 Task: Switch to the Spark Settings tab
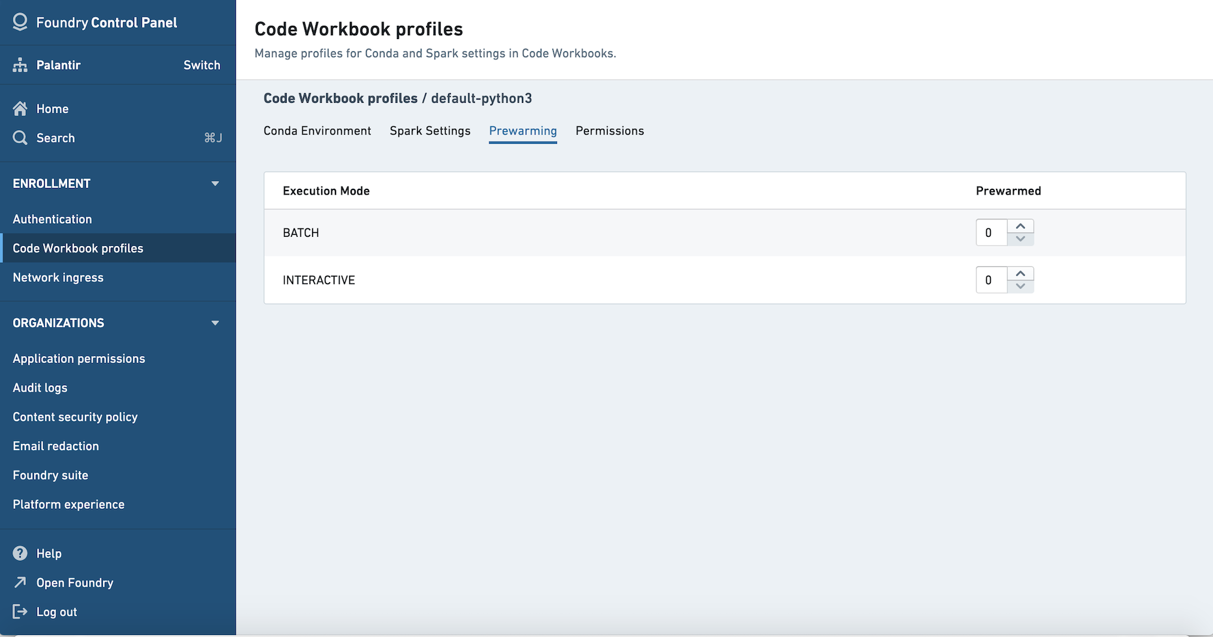[430, 131]
